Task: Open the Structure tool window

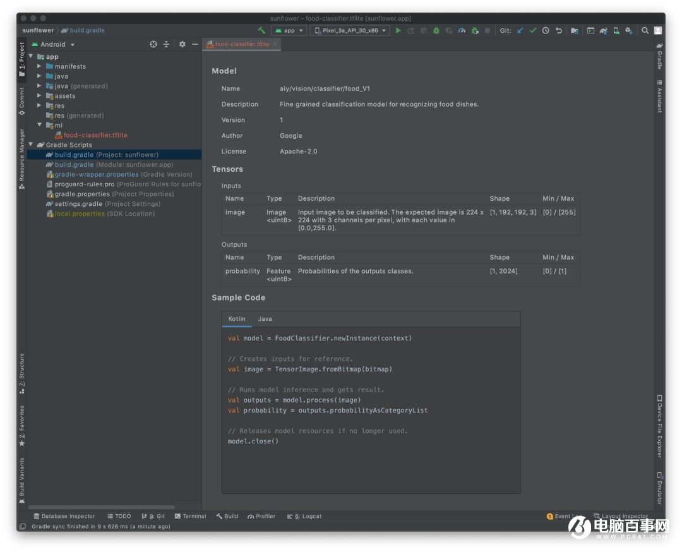Action: [21, 373]
